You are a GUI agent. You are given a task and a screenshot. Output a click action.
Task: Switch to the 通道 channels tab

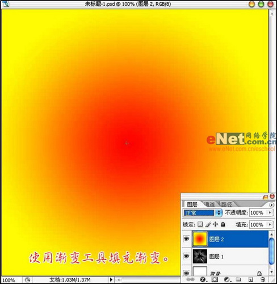click(209, 204)
